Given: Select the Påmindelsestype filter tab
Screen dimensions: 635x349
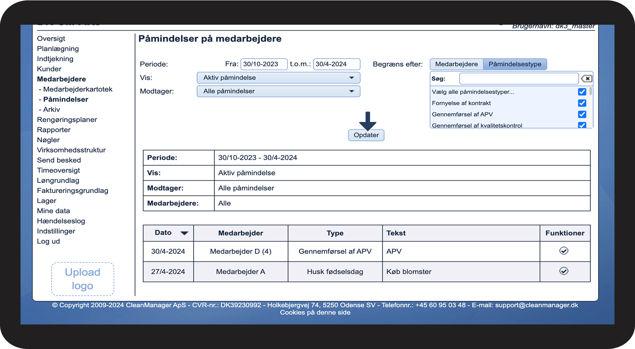Looking at the screenshot, I should click(x=515, y=64).
